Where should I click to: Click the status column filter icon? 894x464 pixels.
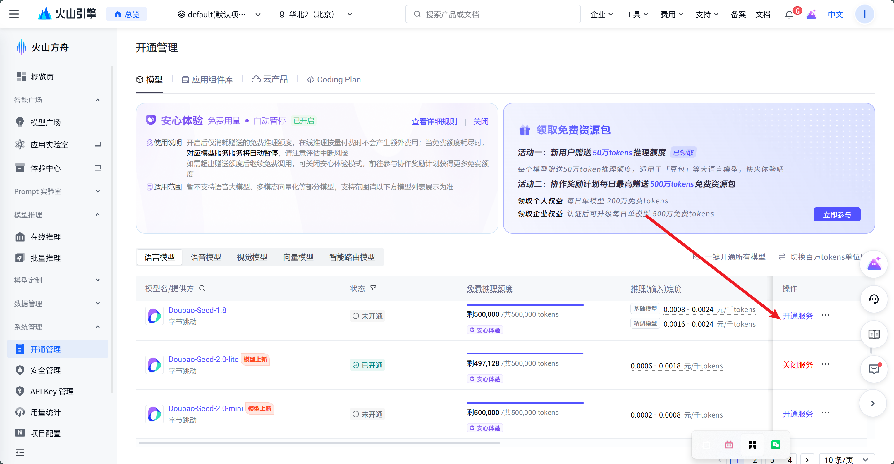coord(373,288)
